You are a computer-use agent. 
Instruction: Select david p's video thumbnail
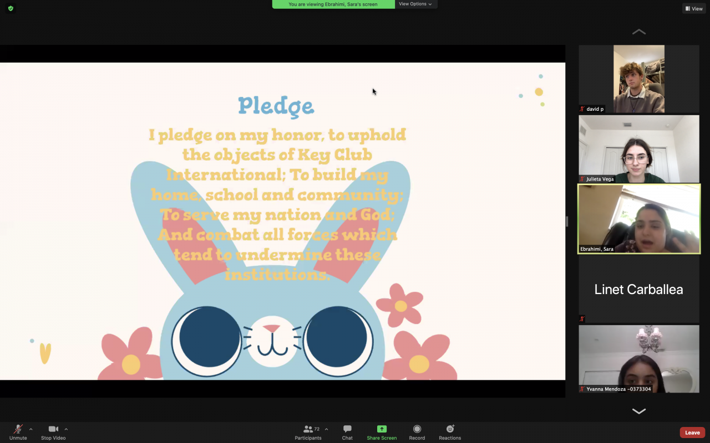[639, 79]
